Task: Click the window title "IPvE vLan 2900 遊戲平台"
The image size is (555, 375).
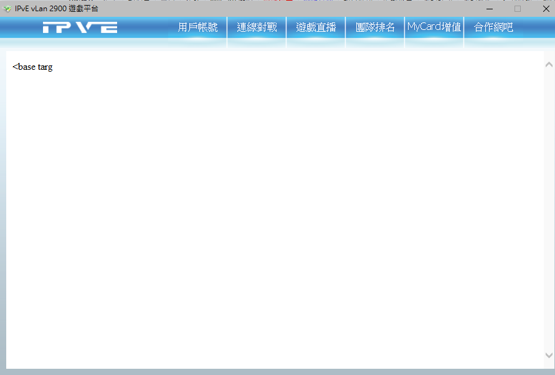Action: tap(56, 9)
